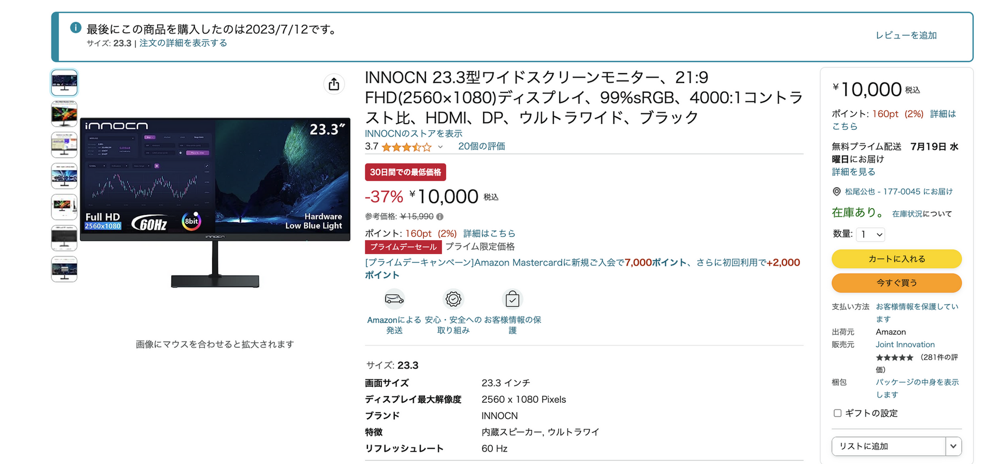Click the 3.7 star rating stars
Viewport: 996px width, 464px height.
(407, 147)
